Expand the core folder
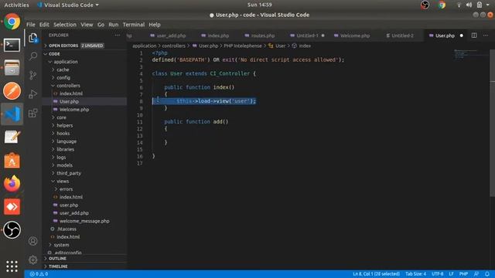This screenshot has width=495, height=278. (x=61, y=117)
